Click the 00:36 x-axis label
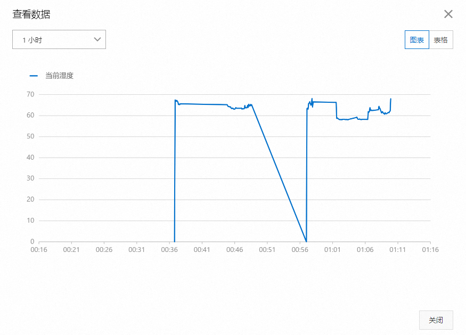 pyautogui.click(x=169, y=249)
